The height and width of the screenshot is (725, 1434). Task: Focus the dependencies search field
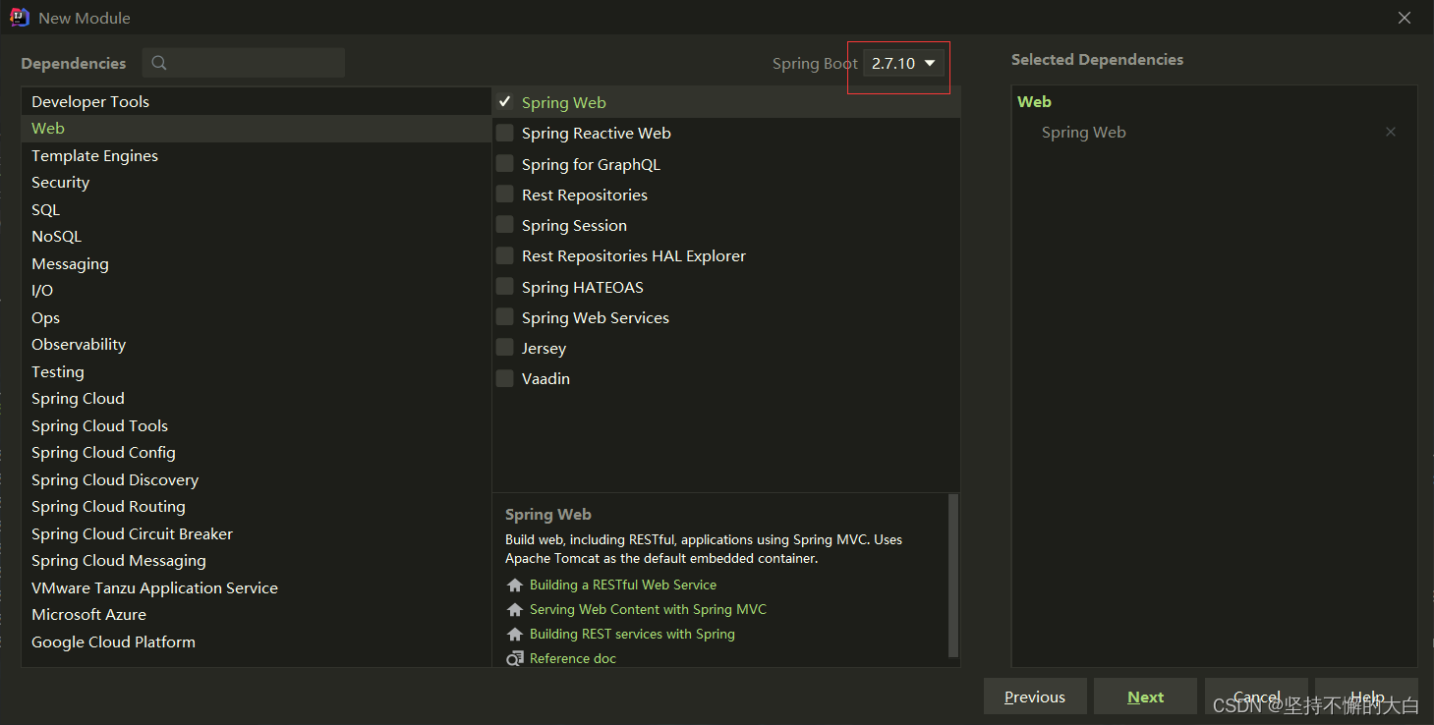[x=244, y=63]
